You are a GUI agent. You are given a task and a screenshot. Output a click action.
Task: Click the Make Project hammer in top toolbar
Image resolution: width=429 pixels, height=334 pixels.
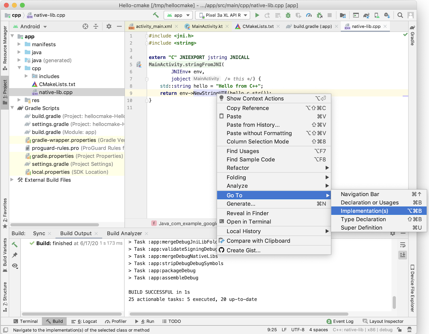coord(156,15)
